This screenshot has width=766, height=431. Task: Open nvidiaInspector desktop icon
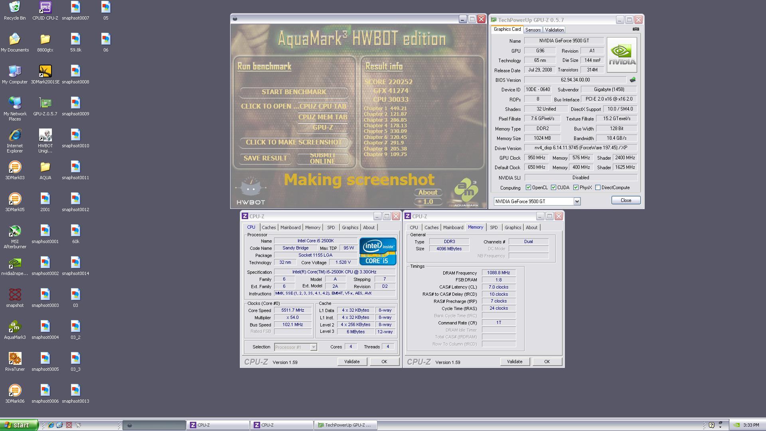15,266
